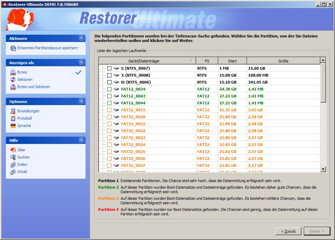Click the partition list scrollbar thumb
This screenshot has width=335, height=240.
click(x=323, y=83)
